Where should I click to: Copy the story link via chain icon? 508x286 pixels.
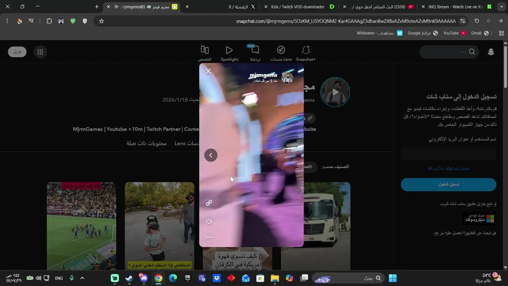pos(209,203)
